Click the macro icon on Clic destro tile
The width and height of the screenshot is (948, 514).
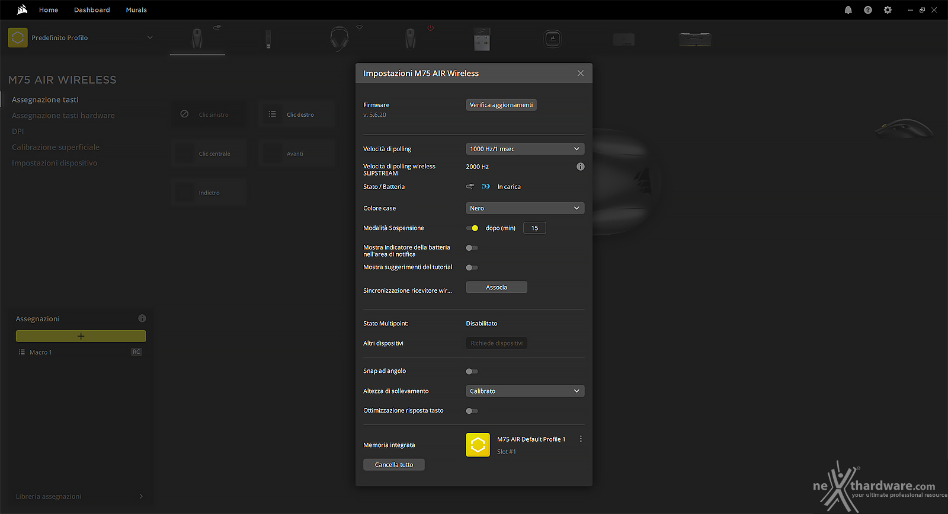272,114
